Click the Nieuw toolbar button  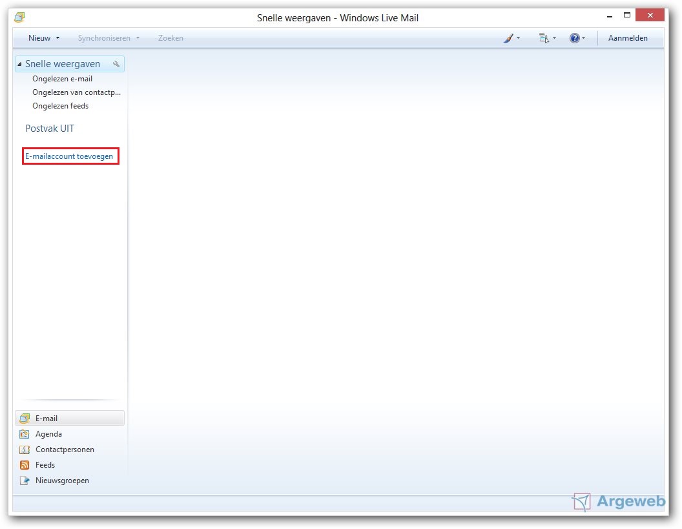pos(39,38)
